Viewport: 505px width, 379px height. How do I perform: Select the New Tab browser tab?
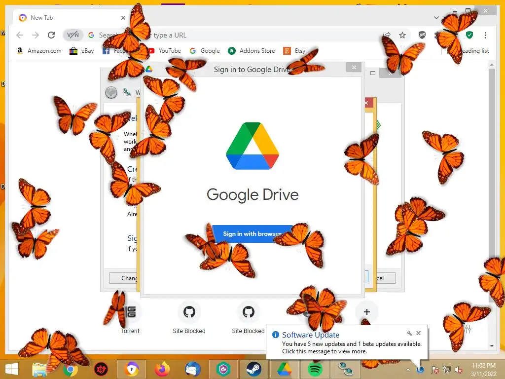tap(72, 18)
